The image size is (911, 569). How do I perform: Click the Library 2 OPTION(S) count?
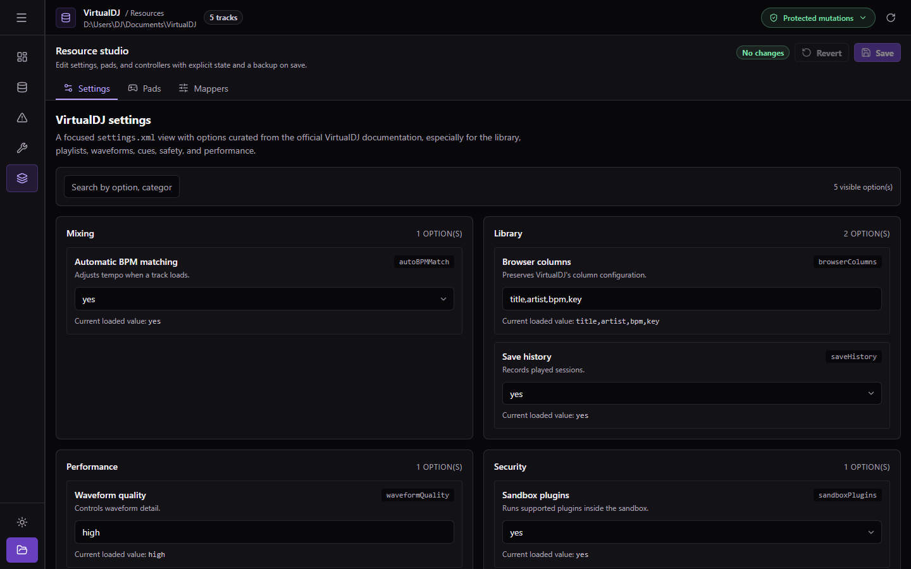pos(866,234)
